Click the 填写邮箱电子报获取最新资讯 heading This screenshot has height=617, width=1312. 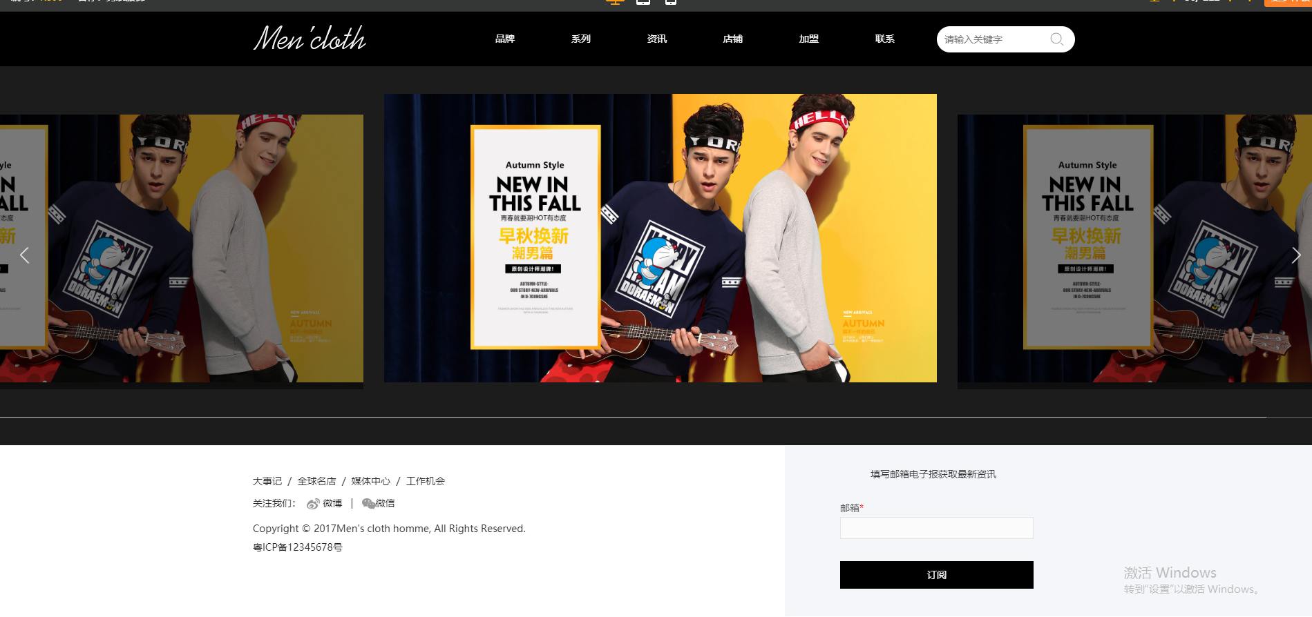click(x=933, y=474)
